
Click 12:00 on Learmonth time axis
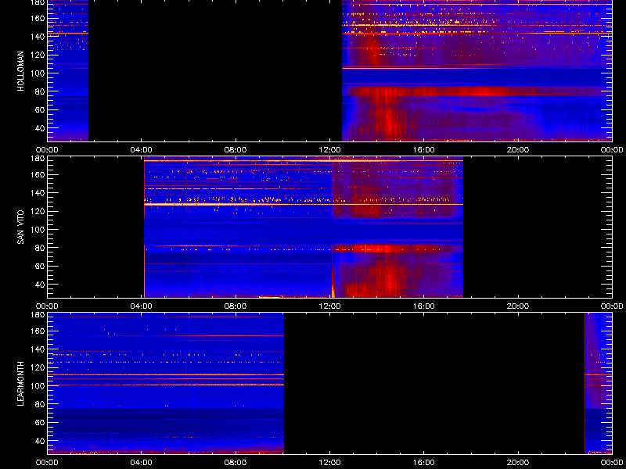tap(329, 463)
